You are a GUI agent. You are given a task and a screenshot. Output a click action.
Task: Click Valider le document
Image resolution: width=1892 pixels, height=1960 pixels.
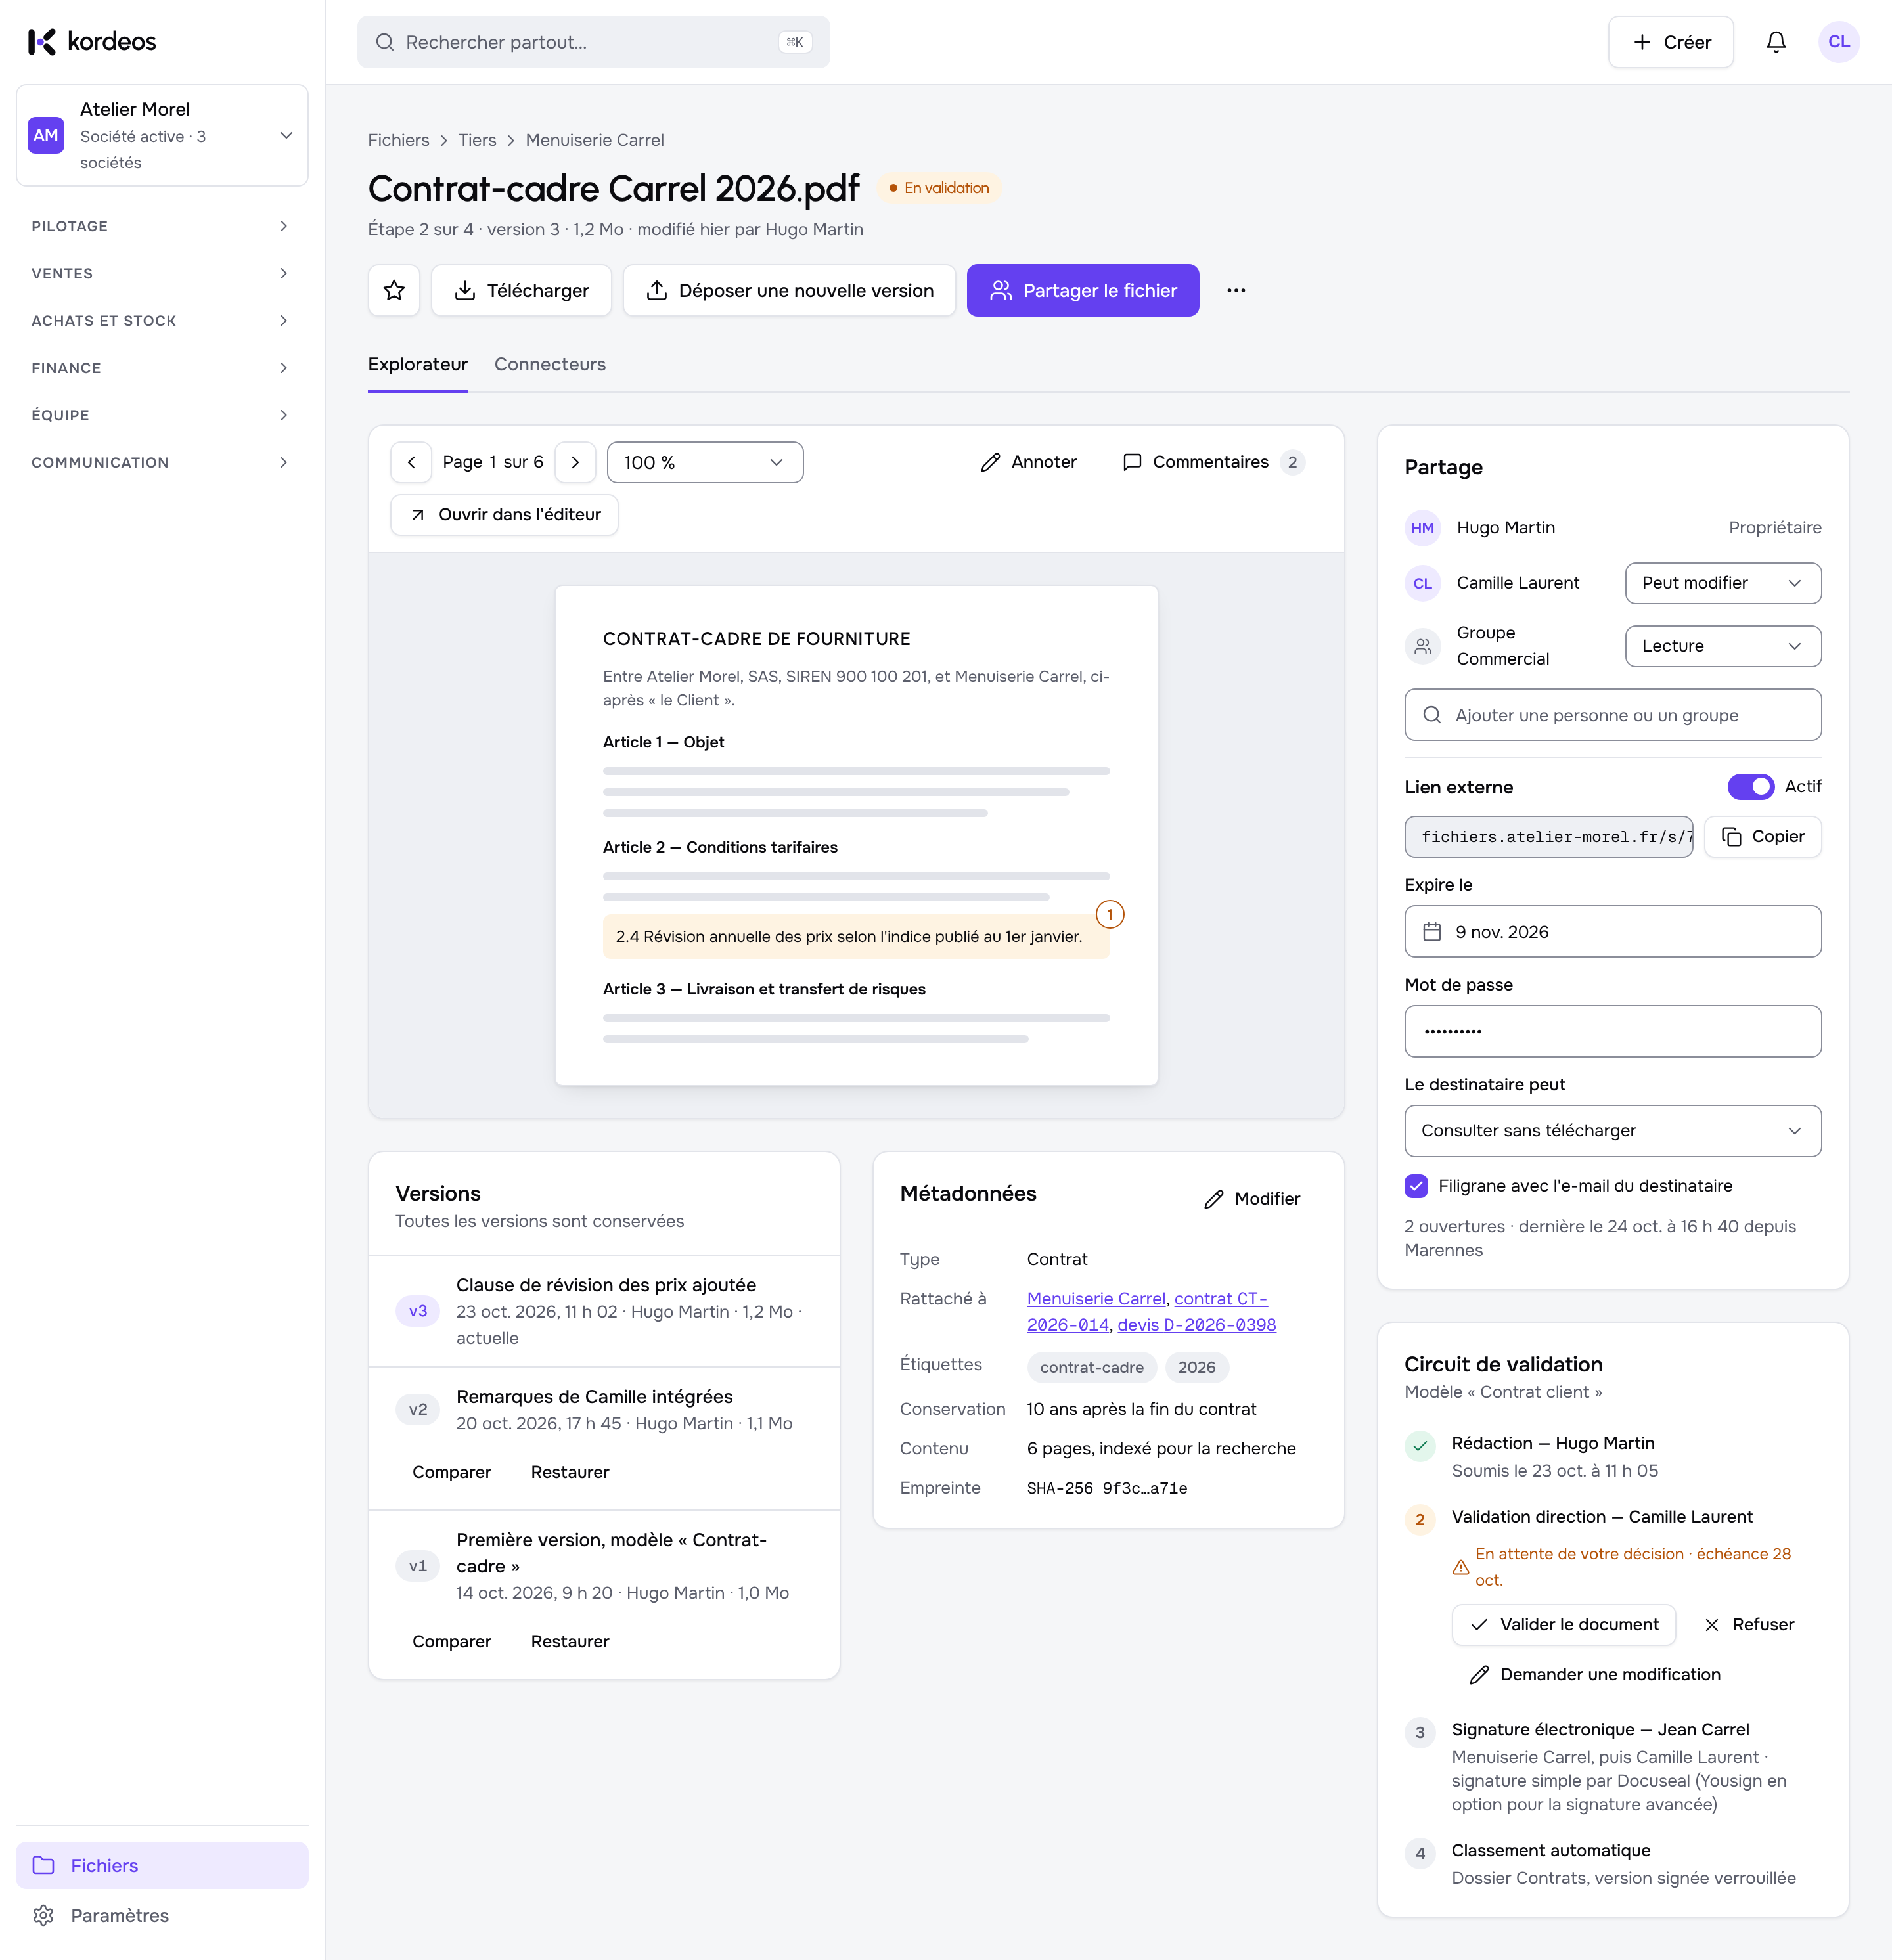(1563, 1624)
